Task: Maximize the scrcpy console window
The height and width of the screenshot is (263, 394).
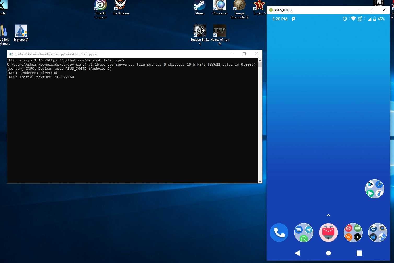Action: pos(244,54)
